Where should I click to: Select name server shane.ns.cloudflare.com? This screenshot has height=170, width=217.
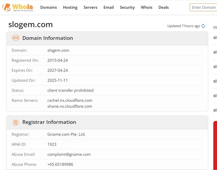click(70, 106)
